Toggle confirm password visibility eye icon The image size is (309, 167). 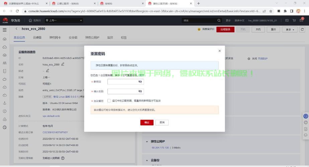[140, 91]
